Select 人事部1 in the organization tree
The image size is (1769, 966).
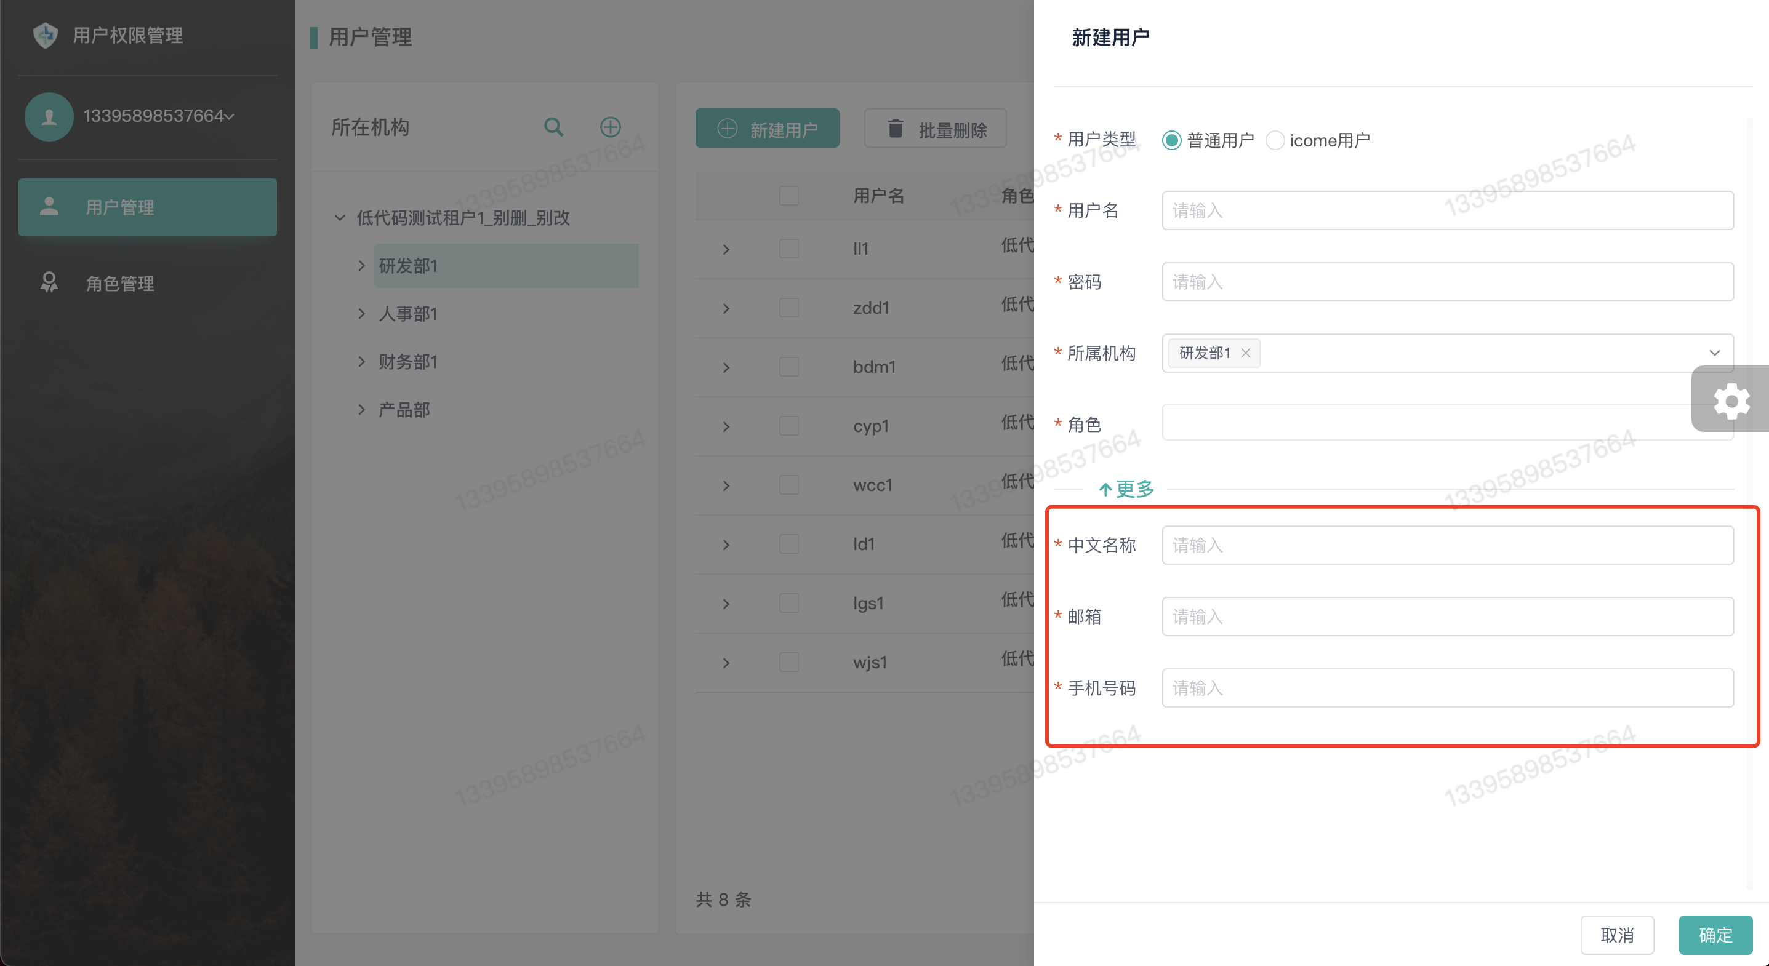[x=408, y=314]
